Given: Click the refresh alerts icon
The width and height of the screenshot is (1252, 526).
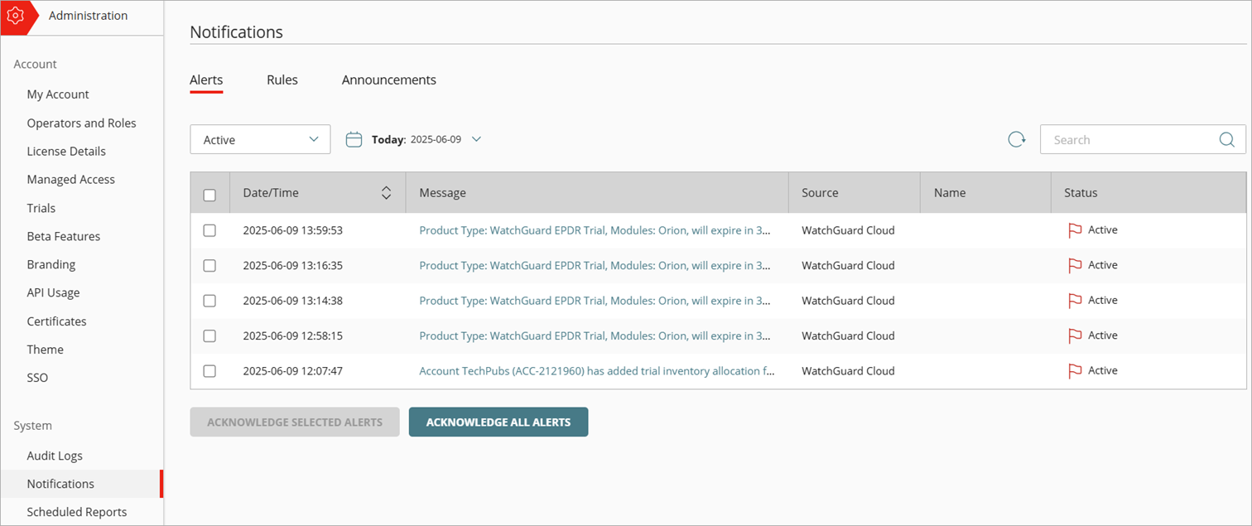Looking at the screenshot, I should pyautogui.click(x=1016, y=140).
